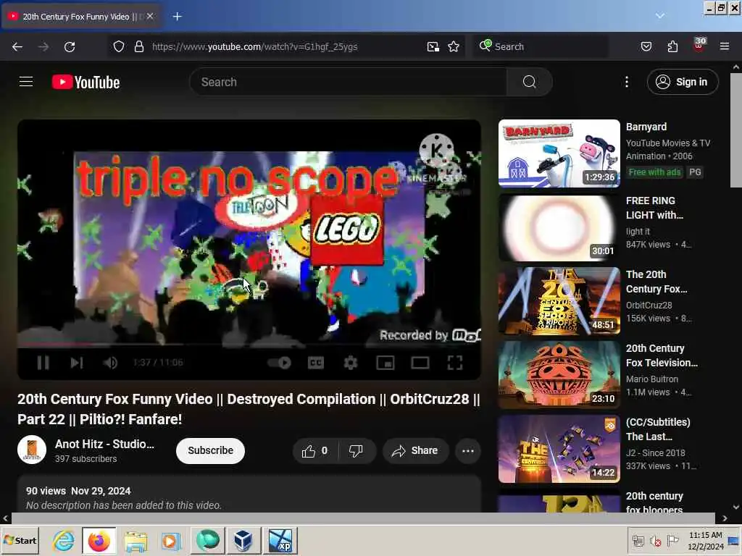Click the Action Center flag tray icon
742x556 pixels.
point(672,540)
